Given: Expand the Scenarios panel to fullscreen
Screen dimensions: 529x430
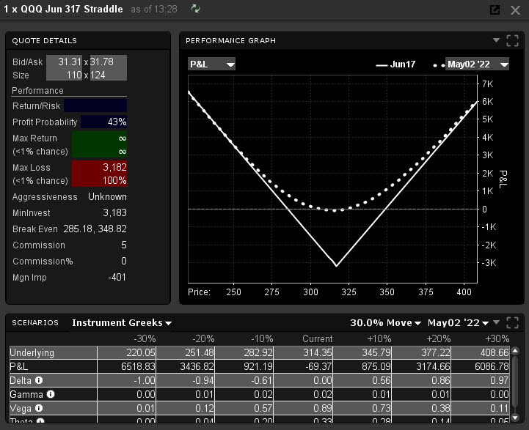Looking at the screenshot, I should tap(512, 322).
